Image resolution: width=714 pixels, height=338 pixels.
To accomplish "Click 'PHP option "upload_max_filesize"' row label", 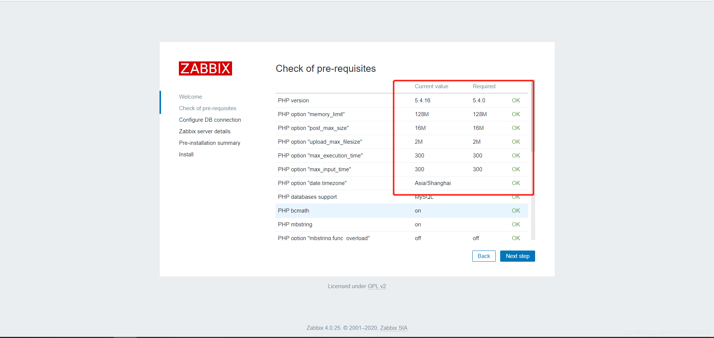I will 320,142.
